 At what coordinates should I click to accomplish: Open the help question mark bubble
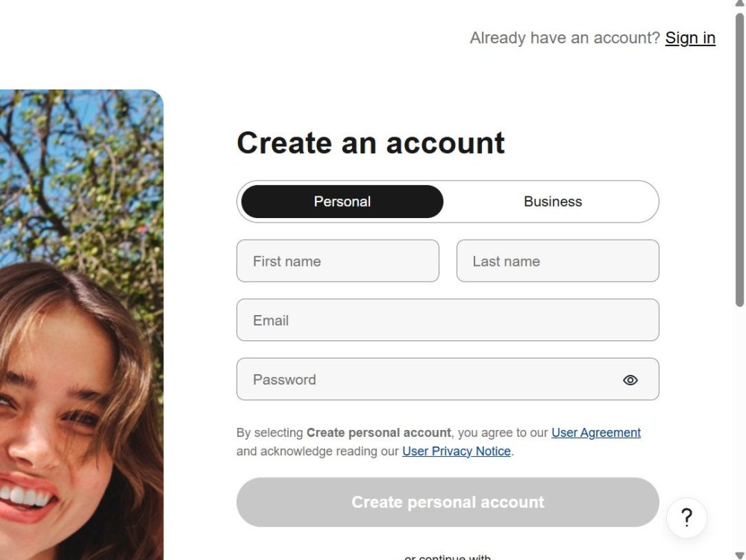coord(686,517)
